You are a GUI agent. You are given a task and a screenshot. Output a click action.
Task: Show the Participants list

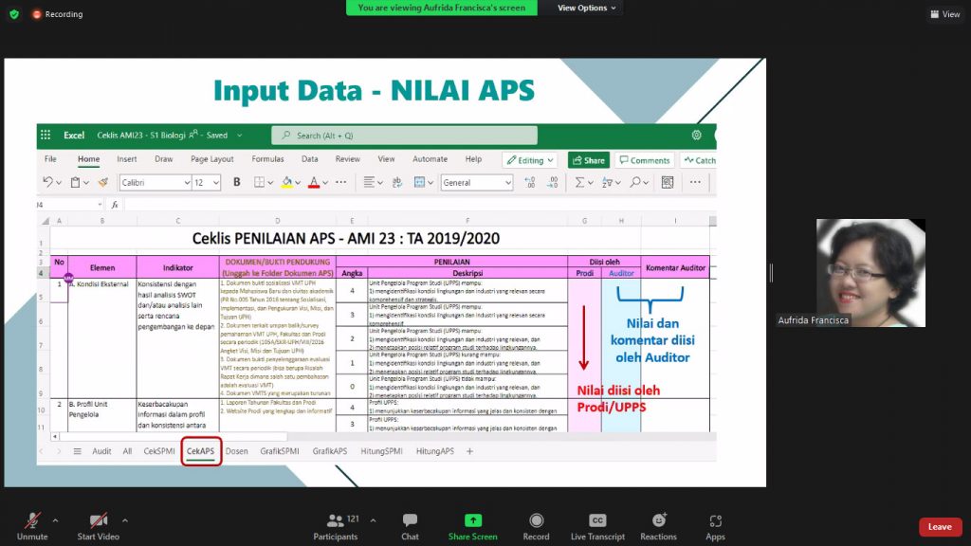[x=336, y=526]
